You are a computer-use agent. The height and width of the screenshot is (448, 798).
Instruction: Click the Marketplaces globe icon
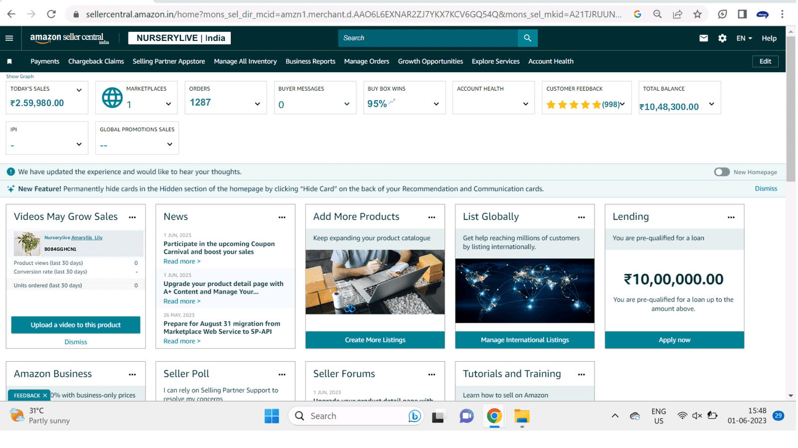coord(112,98)
